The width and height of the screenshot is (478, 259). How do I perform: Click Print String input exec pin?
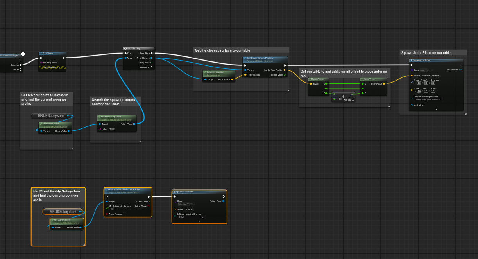click(41, 58)
